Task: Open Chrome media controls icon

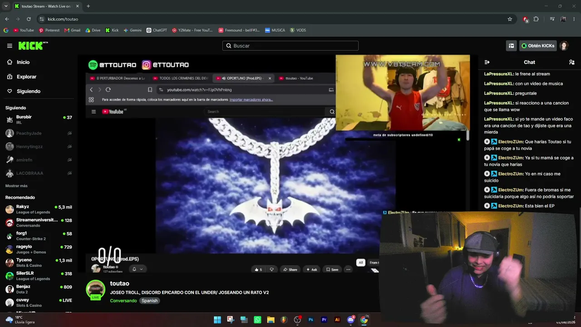Action: pos(552,19)
